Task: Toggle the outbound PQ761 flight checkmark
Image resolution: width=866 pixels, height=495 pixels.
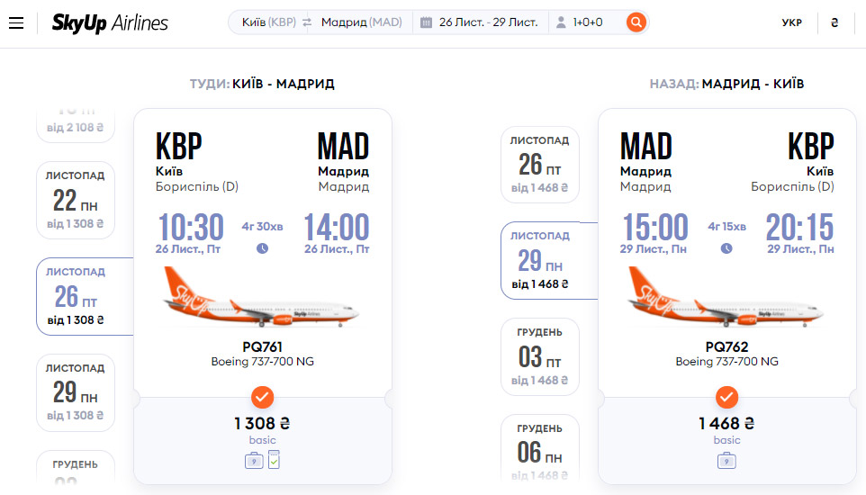Action: click(x=262, y=397)
